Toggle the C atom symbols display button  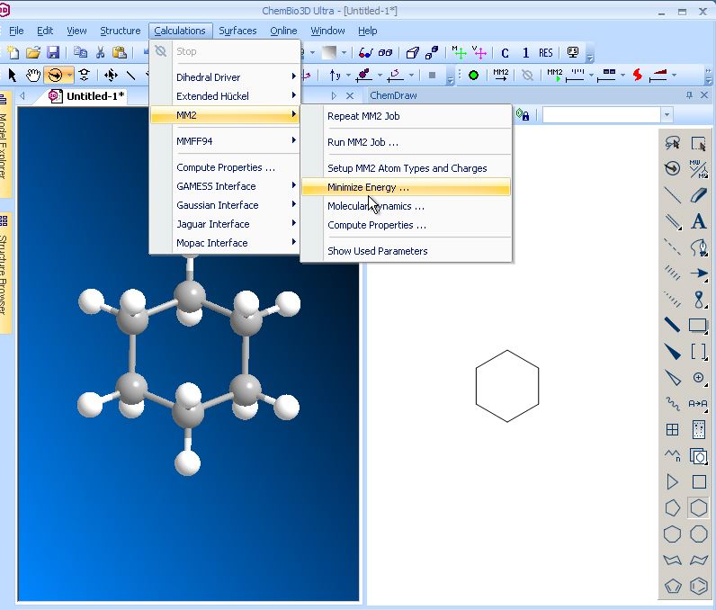(x=505, y=53)
